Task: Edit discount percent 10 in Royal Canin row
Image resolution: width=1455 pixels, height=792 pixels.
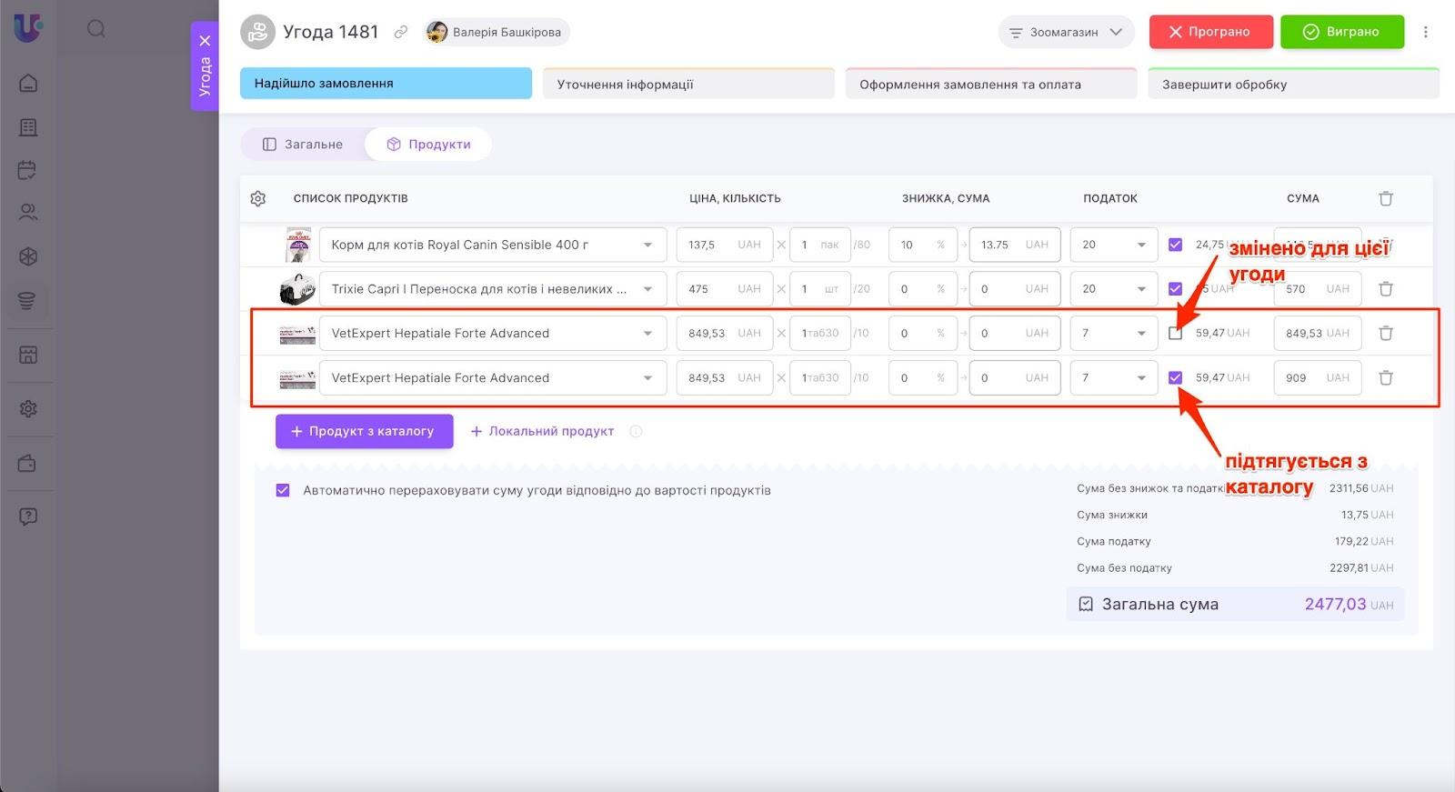Action: [x=923, y=245]
